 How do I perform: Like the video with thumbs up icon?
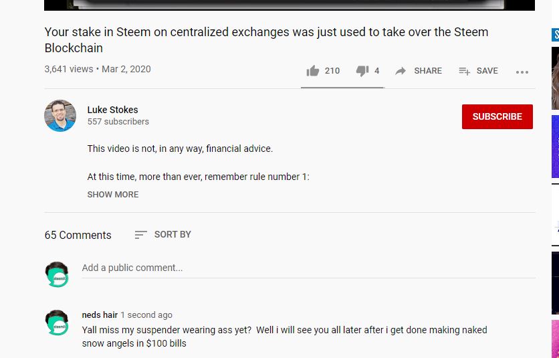click(313, 71)
